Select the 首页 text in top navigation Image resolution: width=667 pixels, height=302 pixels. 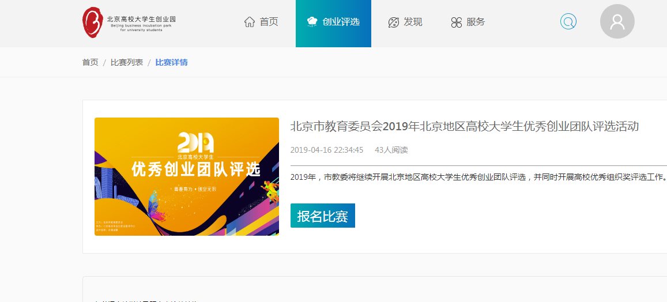click(269, 22)
